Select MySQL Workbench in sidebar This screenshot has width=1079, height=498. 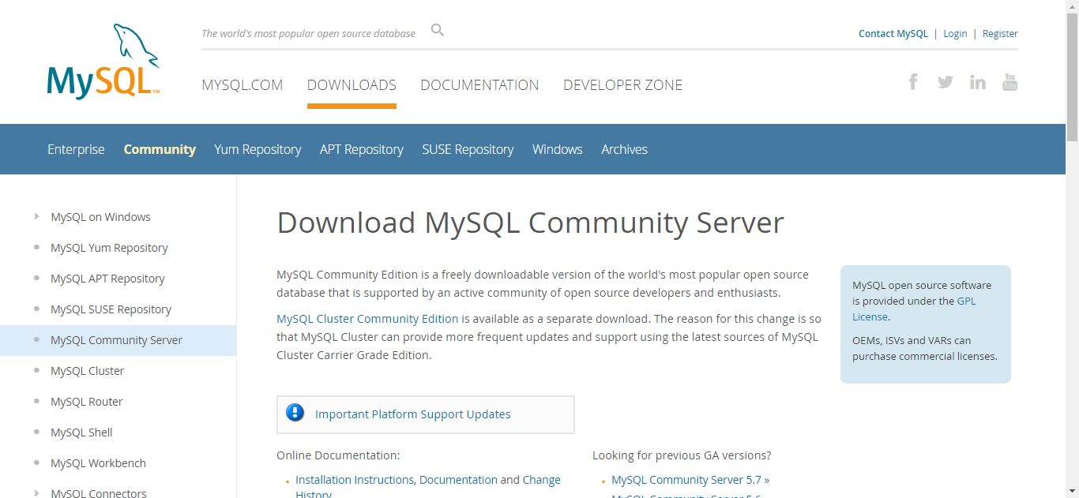click(98, 463)
